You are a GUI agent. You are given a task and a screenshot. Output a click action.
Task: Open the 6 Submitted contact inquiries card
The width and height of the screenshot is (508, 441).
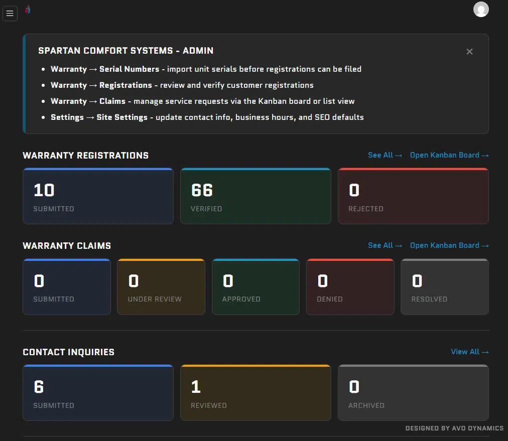(98, 393)
